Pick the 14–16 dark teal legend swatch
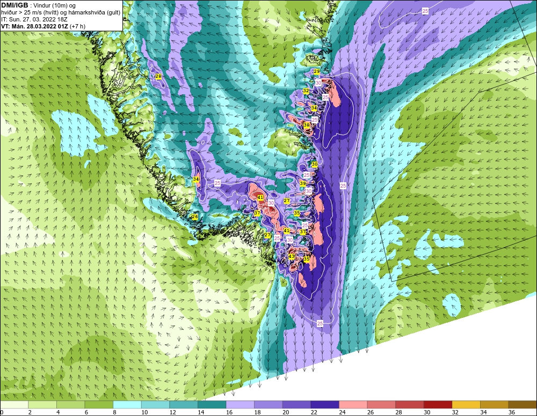 coord(212,405)
